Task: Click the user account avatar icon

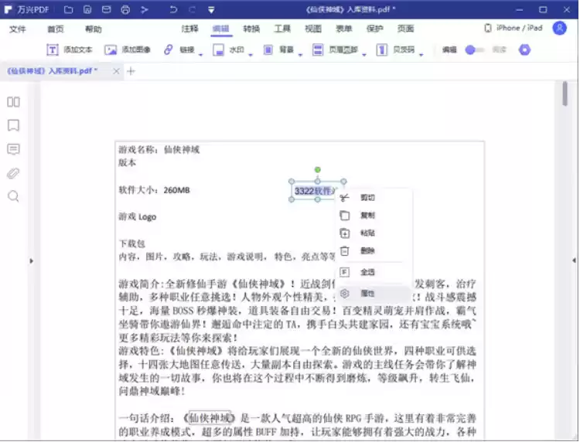Action: coord(559,29)
